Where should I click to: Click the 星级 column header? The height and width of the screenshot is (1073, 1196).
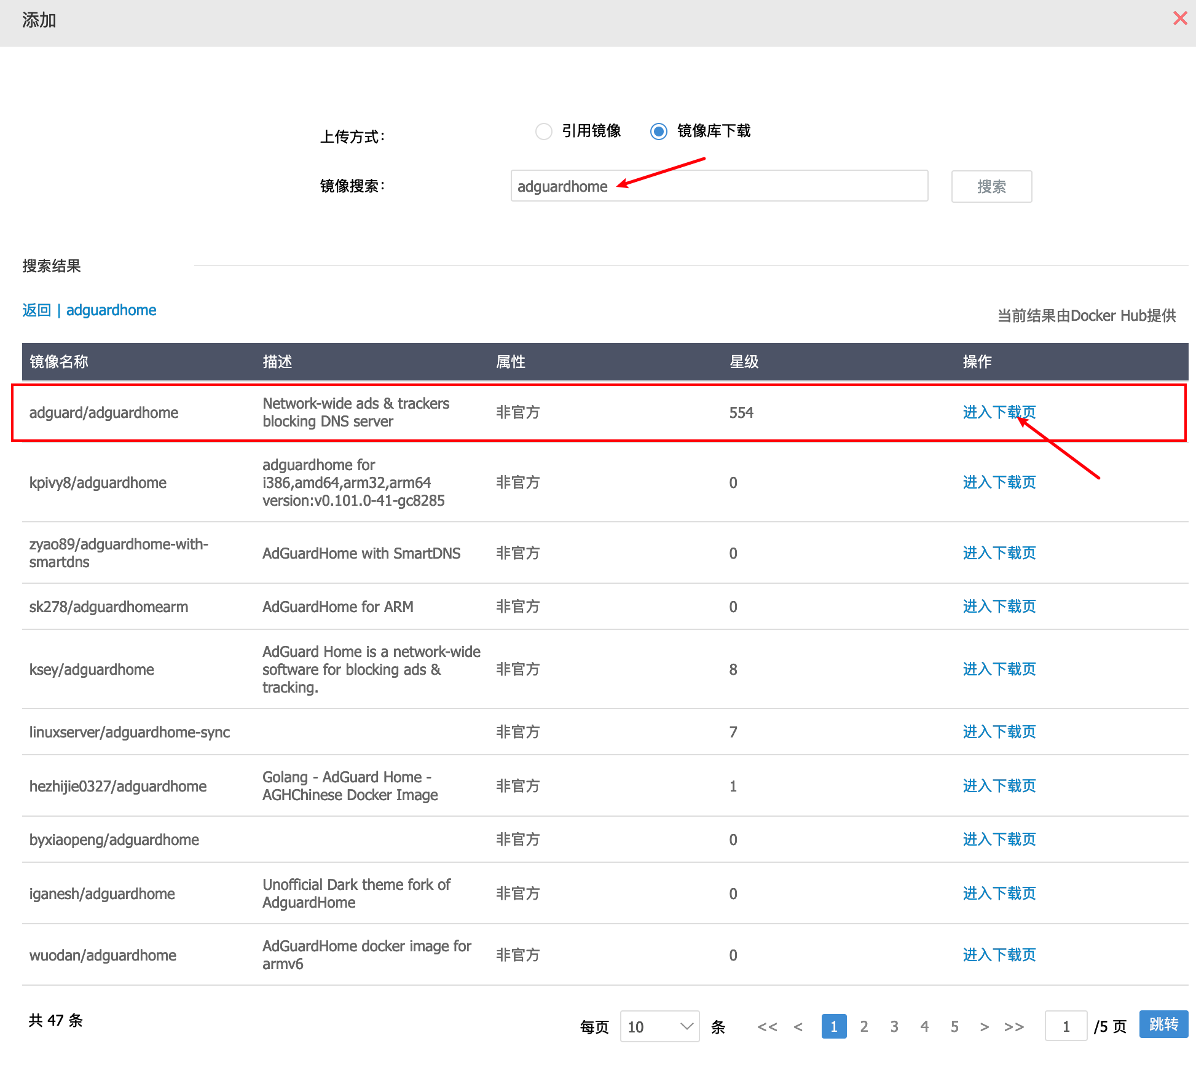pyautogui.click(x=744, y=361)
